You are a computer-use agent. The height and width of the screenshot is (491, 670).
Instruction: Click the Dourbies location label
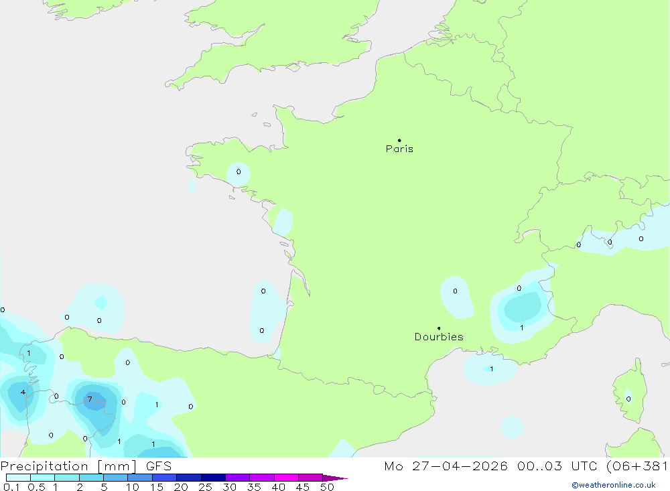pyautogui.click(x=439, y=337)
